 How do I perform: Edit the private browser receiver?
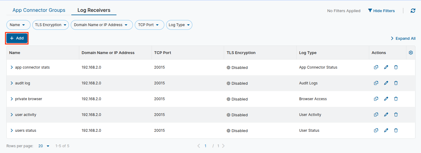[x=386, y=99]
